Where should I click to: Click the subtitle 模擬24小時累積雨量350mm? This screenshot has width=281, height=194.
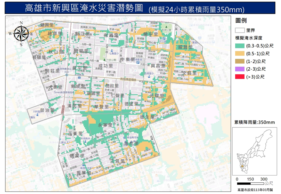pos(197,10)
